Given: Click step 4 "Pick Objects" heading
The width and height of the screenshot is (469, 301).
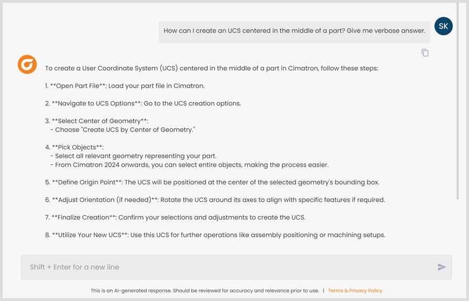Looking at the screenshot, I should pyautogui.click(x=74, y=147).
